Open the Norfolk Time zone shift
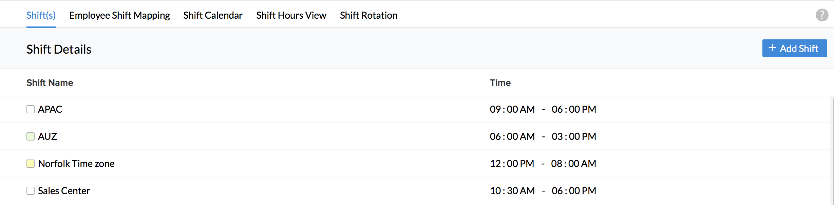The image size is (834, 205). point(76,164)
